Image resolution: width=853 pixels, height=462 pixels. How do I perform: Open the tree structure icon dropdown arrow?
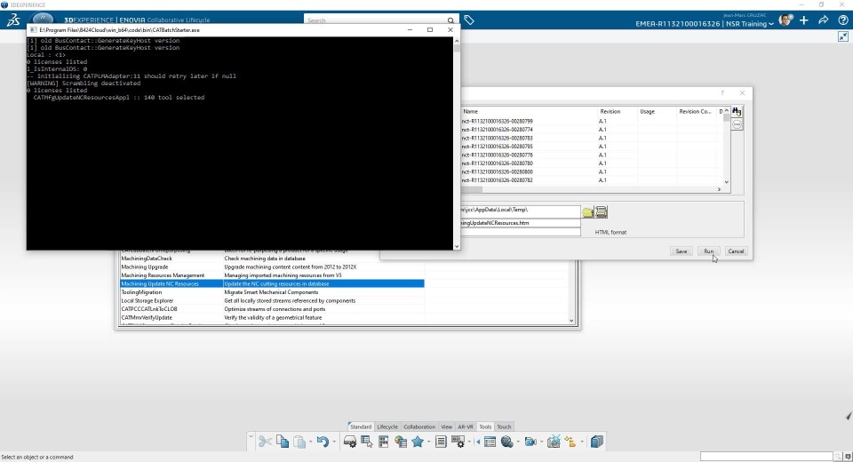(581, 442)
